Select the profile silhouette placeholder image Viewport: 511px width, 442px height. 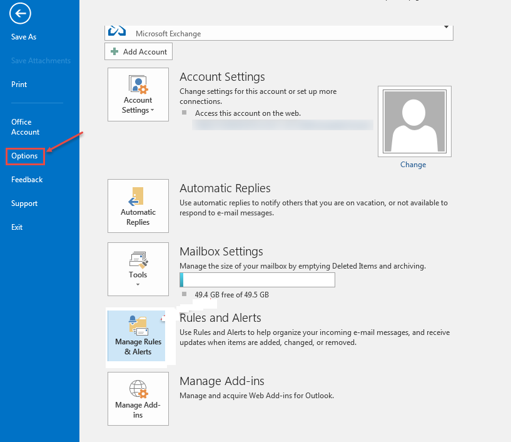point(413,121)
